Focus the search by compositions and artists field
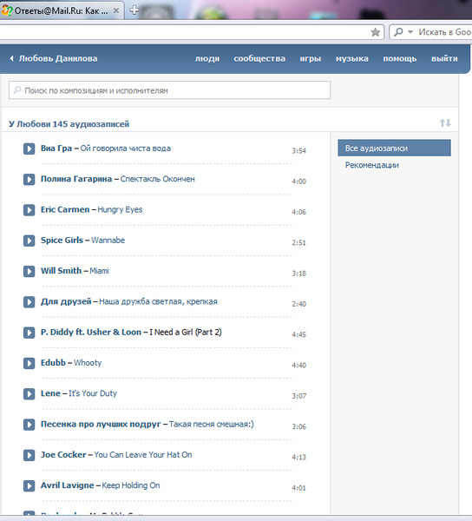Viewport: 472px width, 521px height. click(169, 90)
